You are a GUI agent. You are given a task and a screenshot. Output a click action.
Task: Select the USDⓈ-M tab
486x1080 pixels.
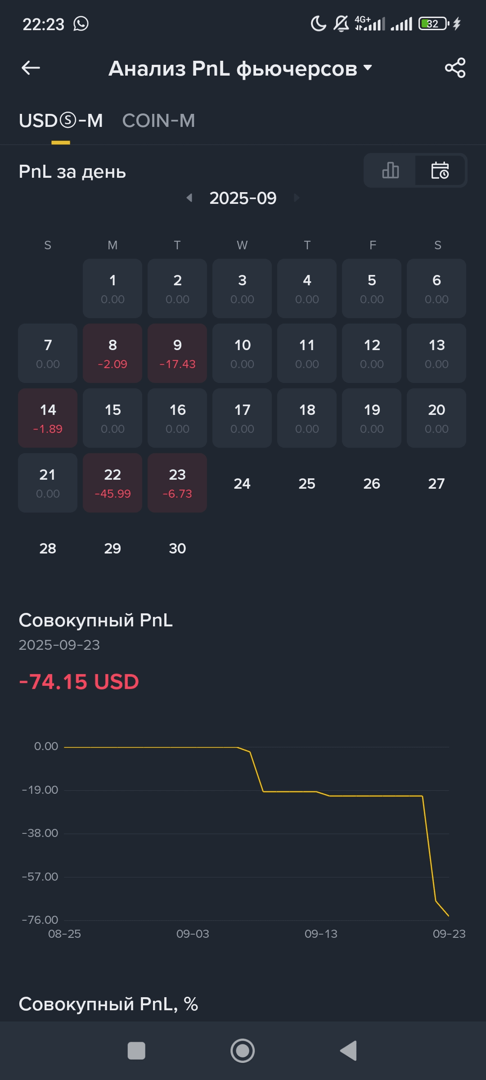61,121
